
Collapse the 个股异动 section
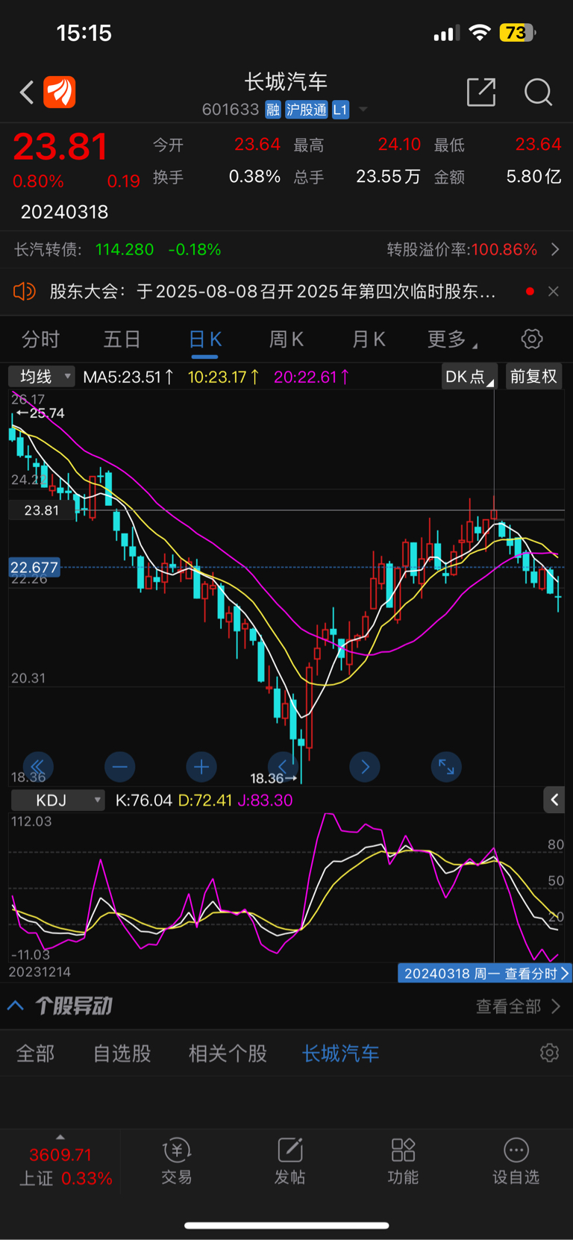[15, 1006]
